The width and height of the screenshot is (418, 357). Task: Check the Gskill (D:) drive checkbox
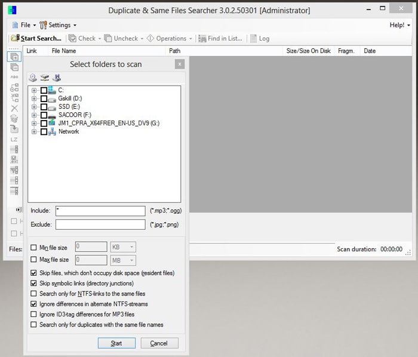(x=44, y=99)
